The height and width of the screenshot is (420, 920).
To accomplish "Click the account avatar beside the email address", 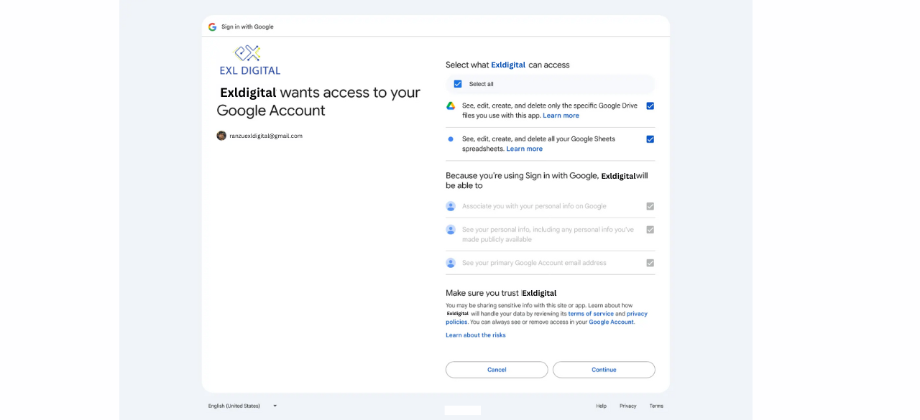I will (221, 136).
